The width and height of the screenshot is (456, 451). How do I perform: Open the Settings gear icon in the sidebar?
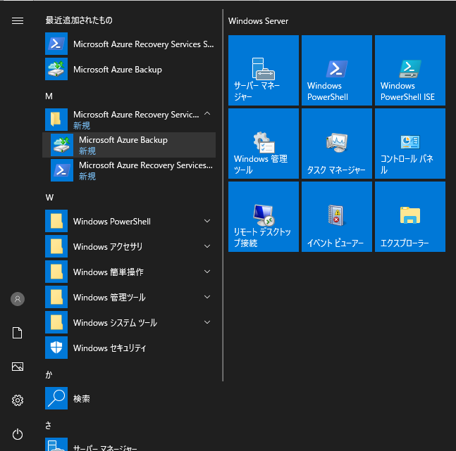point(18,400)
